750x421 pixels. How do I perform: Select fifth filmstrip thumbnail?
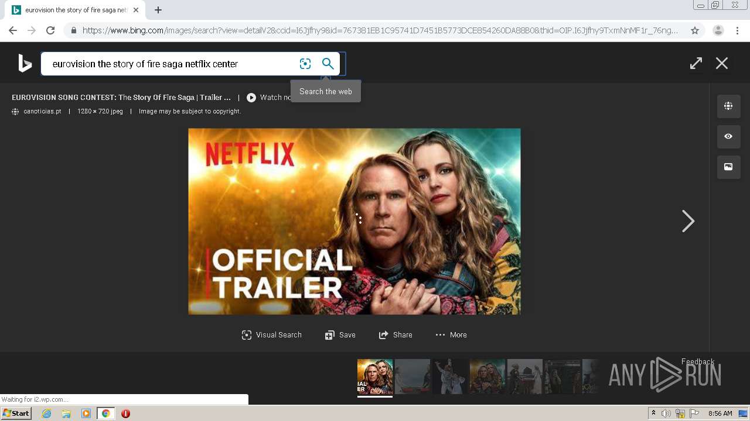[525, 377]
